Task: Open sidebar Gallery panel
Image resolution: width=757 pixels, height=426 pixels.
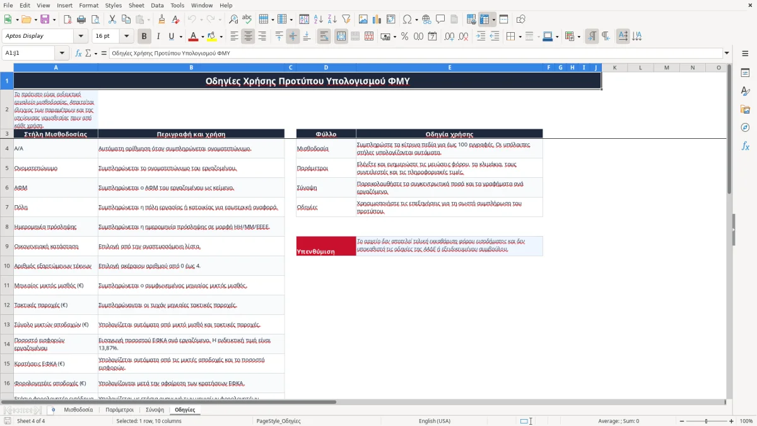Action: [x=745, y=109]
